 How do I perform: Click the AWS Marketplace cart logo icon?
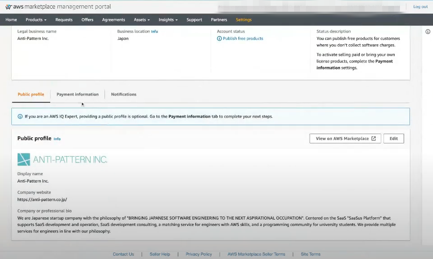point(9,7)
